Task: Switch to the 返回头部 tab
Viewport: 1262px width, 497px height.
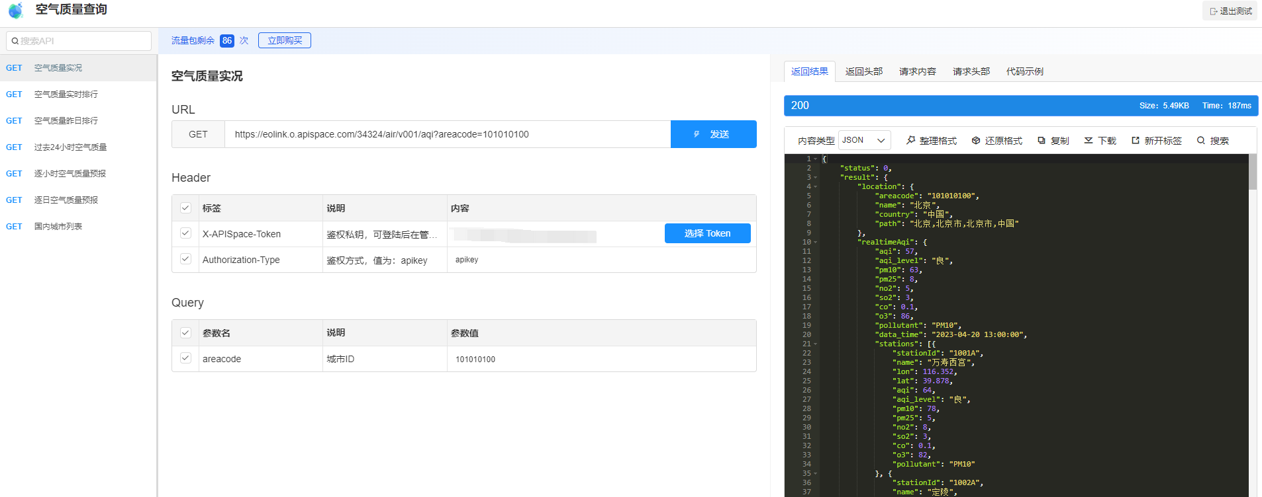Action: point(863,71)
